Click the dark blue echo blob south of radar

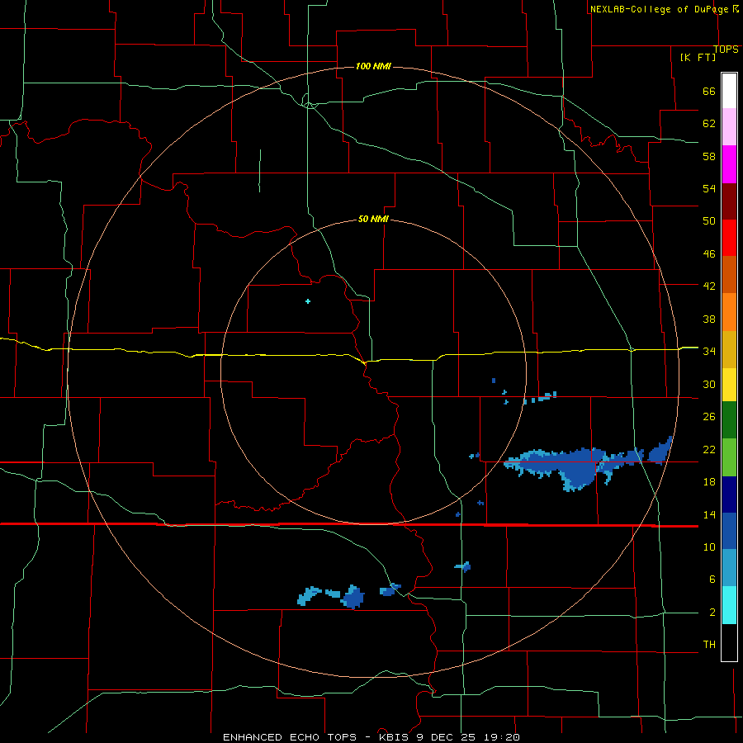tap(353, 597)
